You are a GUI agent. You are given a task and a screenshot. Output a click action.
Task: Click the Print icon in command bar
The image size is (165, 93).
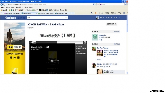[x=102, y=13]
